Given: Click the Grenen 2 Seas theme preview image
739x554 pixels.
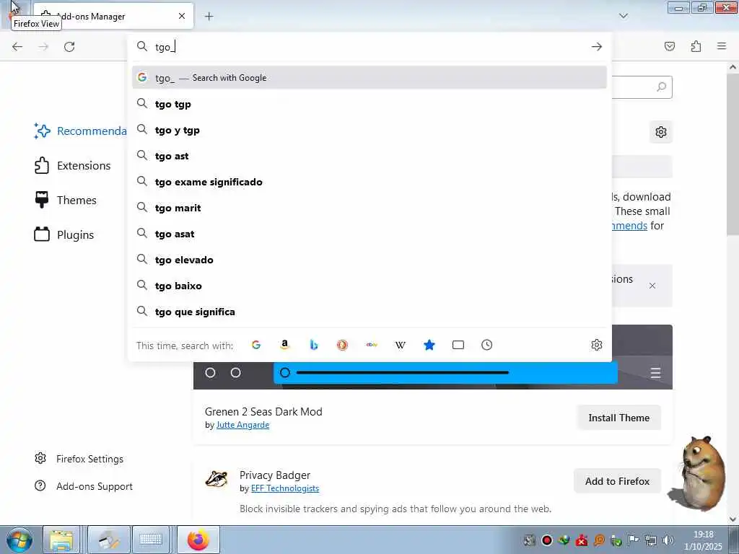Looking at the screenshot, I should 433,375.
